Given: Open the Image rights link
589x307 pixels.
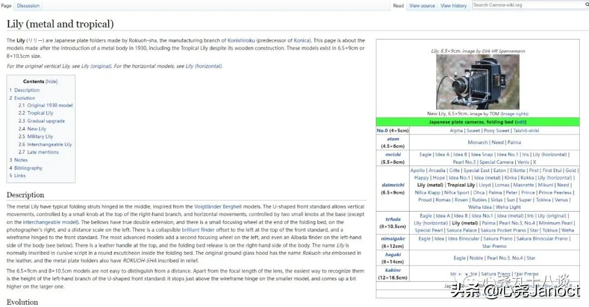Looking at the screenshot, I should 514,114.
